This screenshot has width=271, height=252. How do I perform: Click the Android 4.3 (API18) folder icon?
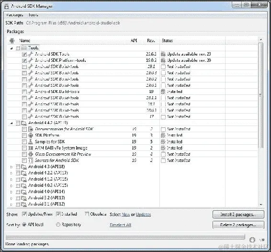(24, 167)
